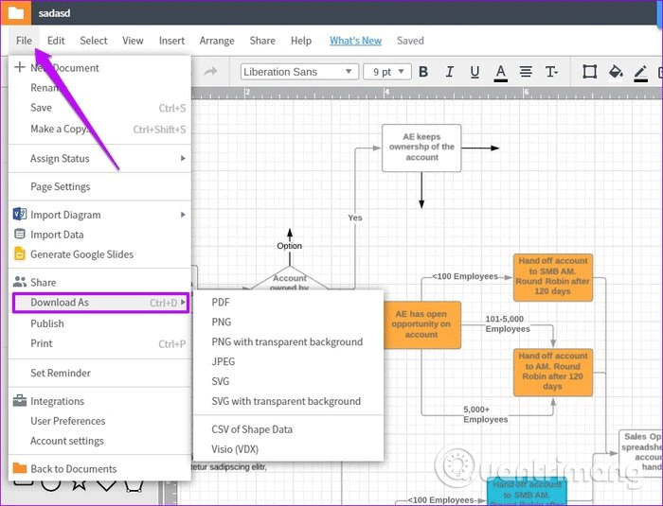Click the Google Slides icon
Viewport: 663px width, 506px height.
click(x=20, y=253)
